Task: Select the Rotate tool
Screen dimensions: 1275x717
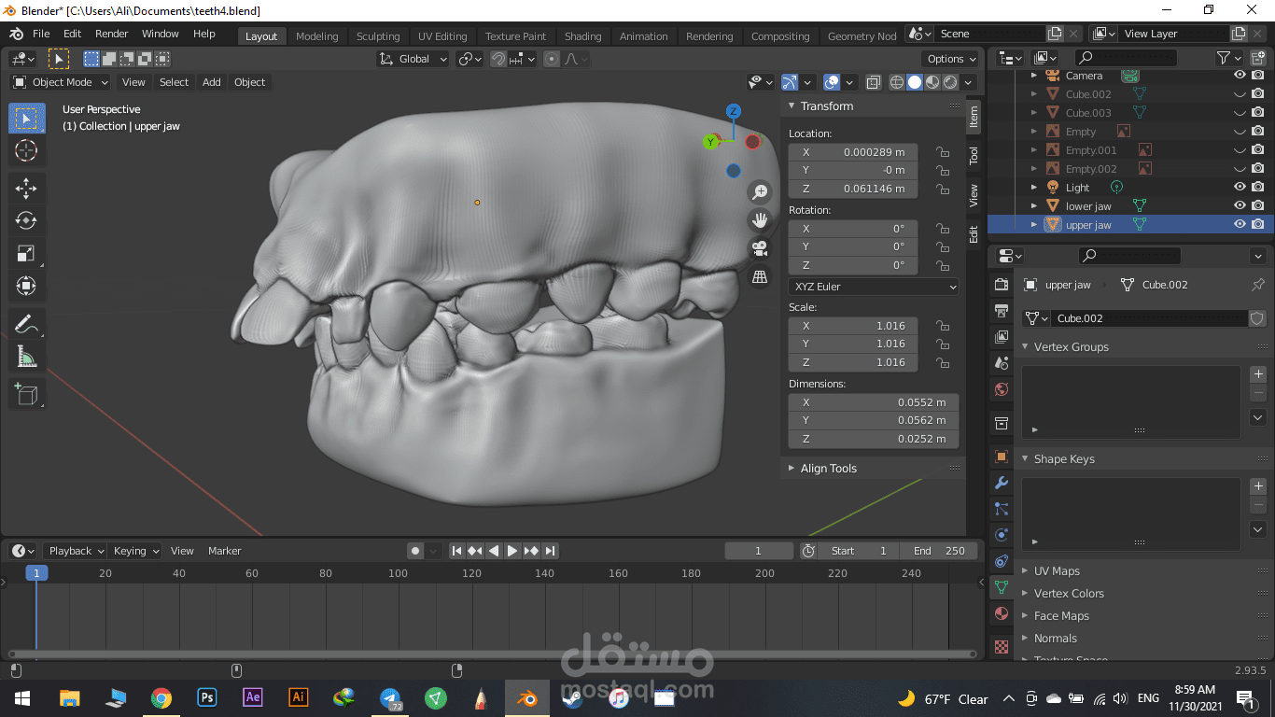Action: 26,220
